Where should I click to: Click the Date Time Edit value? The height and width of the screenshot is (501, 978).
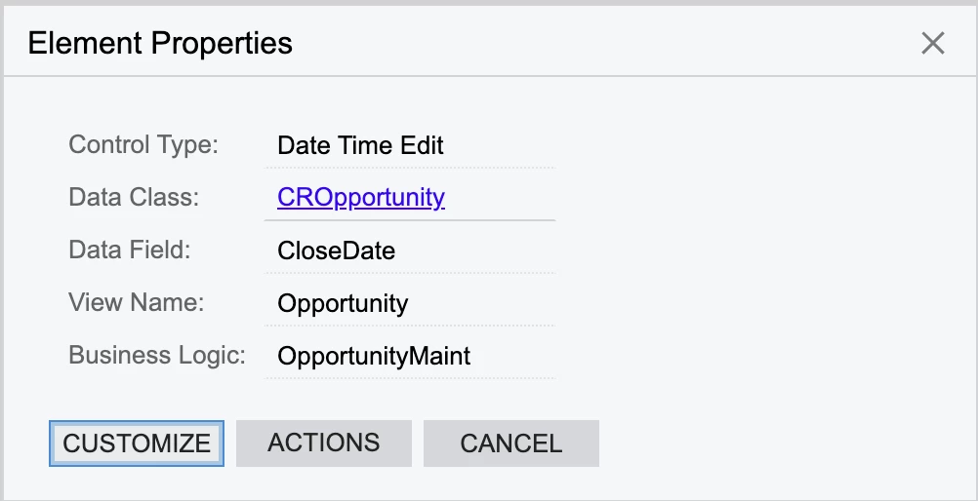point(360,146)
